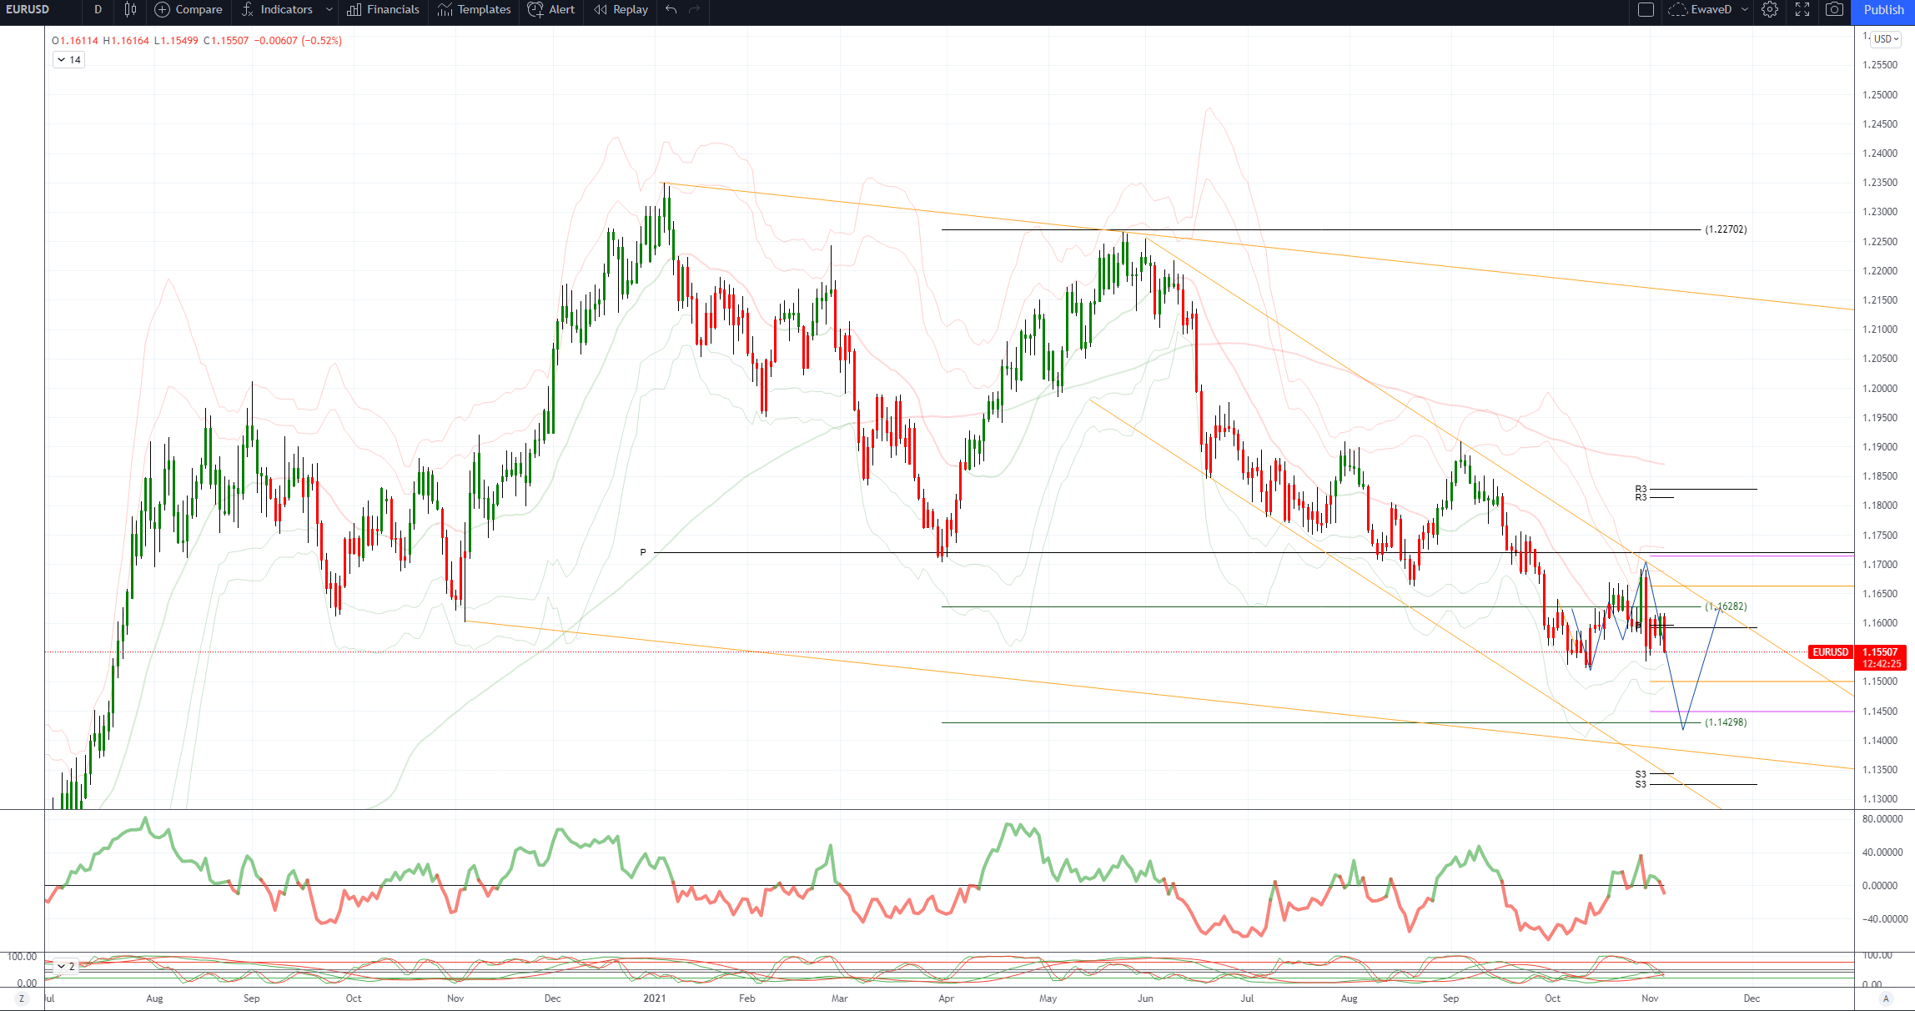Click the 2021 date label on time axis
The image size is (1915, 1011).
pyautogui.click(x=655, y=998)
